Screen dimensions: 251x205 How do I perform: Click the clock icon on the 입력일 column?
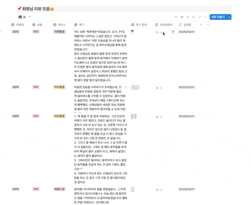(180, 25)
